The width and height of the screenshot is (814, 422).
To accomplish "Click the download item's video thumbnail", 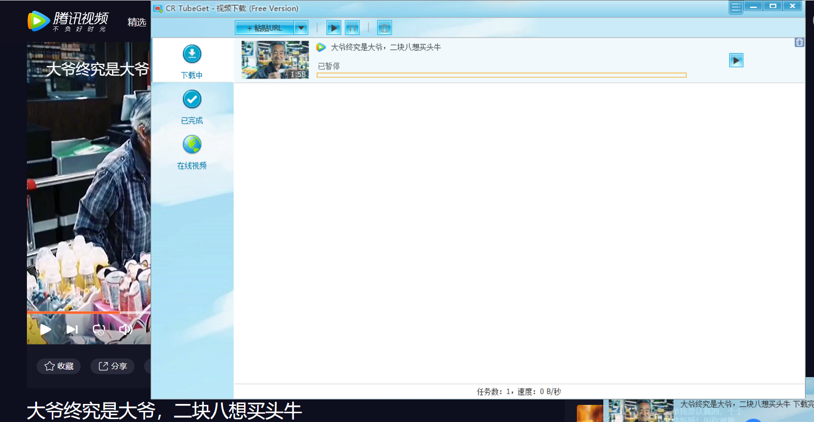I will 275,60.
